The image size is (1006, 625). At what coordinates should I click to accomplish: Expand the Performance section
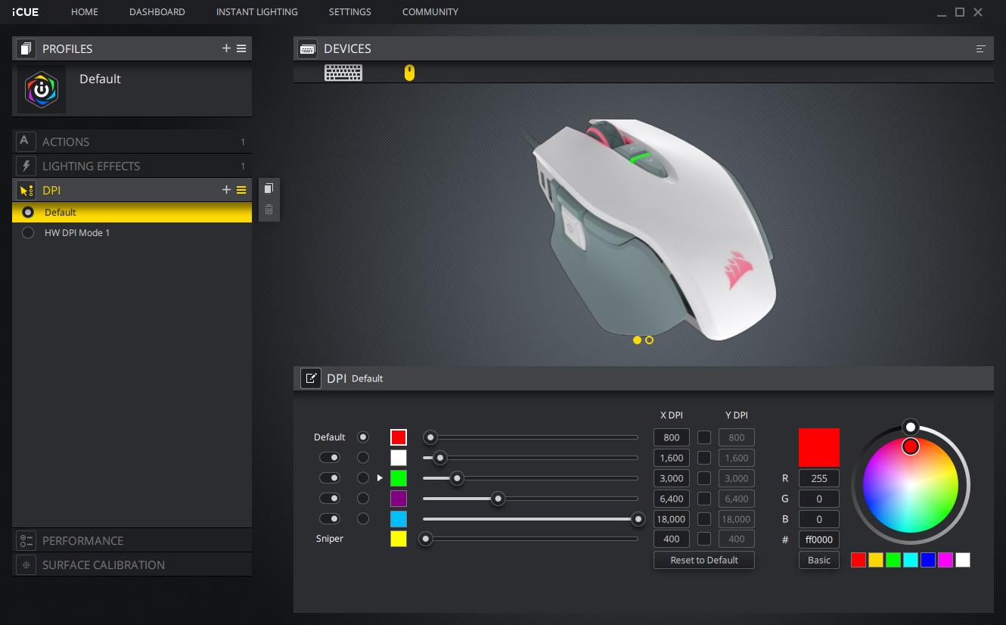tap(132, 540)
